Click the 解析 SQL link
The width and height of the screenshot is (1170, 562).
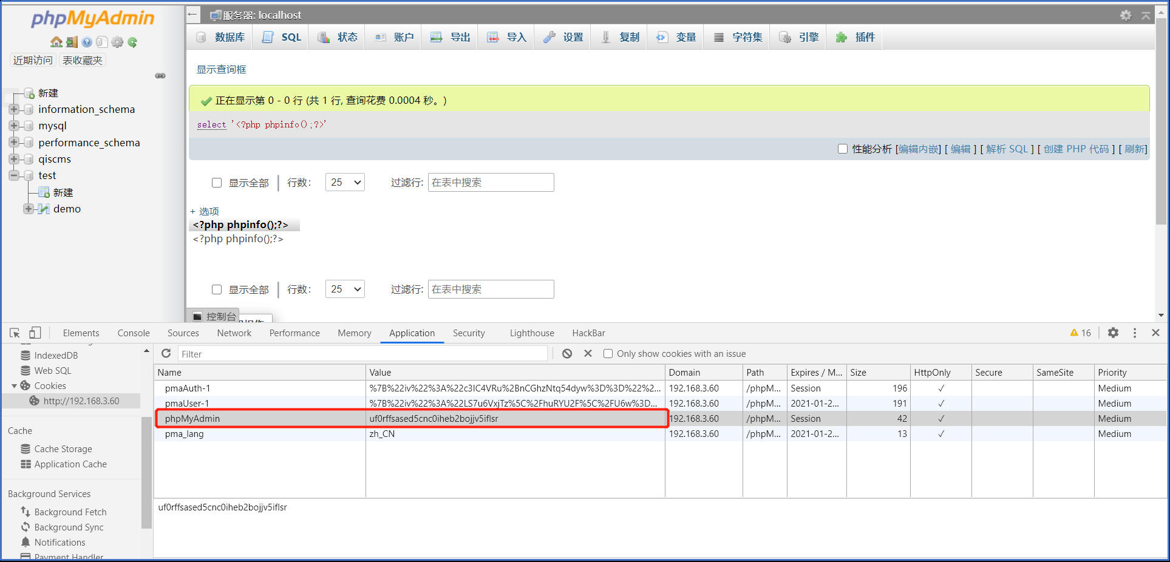(1007, 149)
